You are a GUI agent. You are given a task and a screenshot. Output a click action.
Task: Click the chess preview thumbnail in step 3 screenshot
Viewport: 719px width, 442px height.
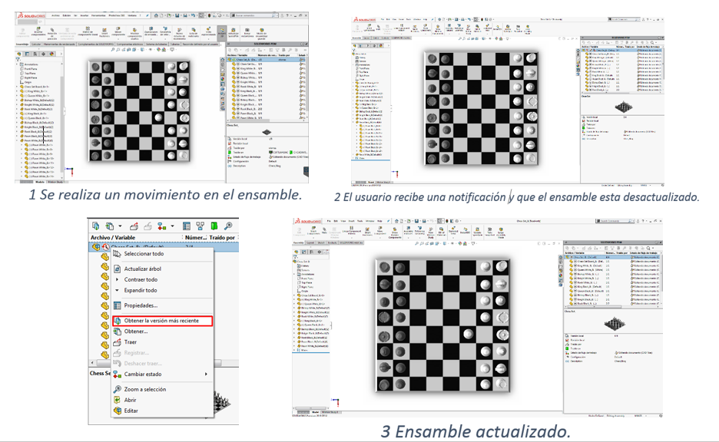point(615,324)
